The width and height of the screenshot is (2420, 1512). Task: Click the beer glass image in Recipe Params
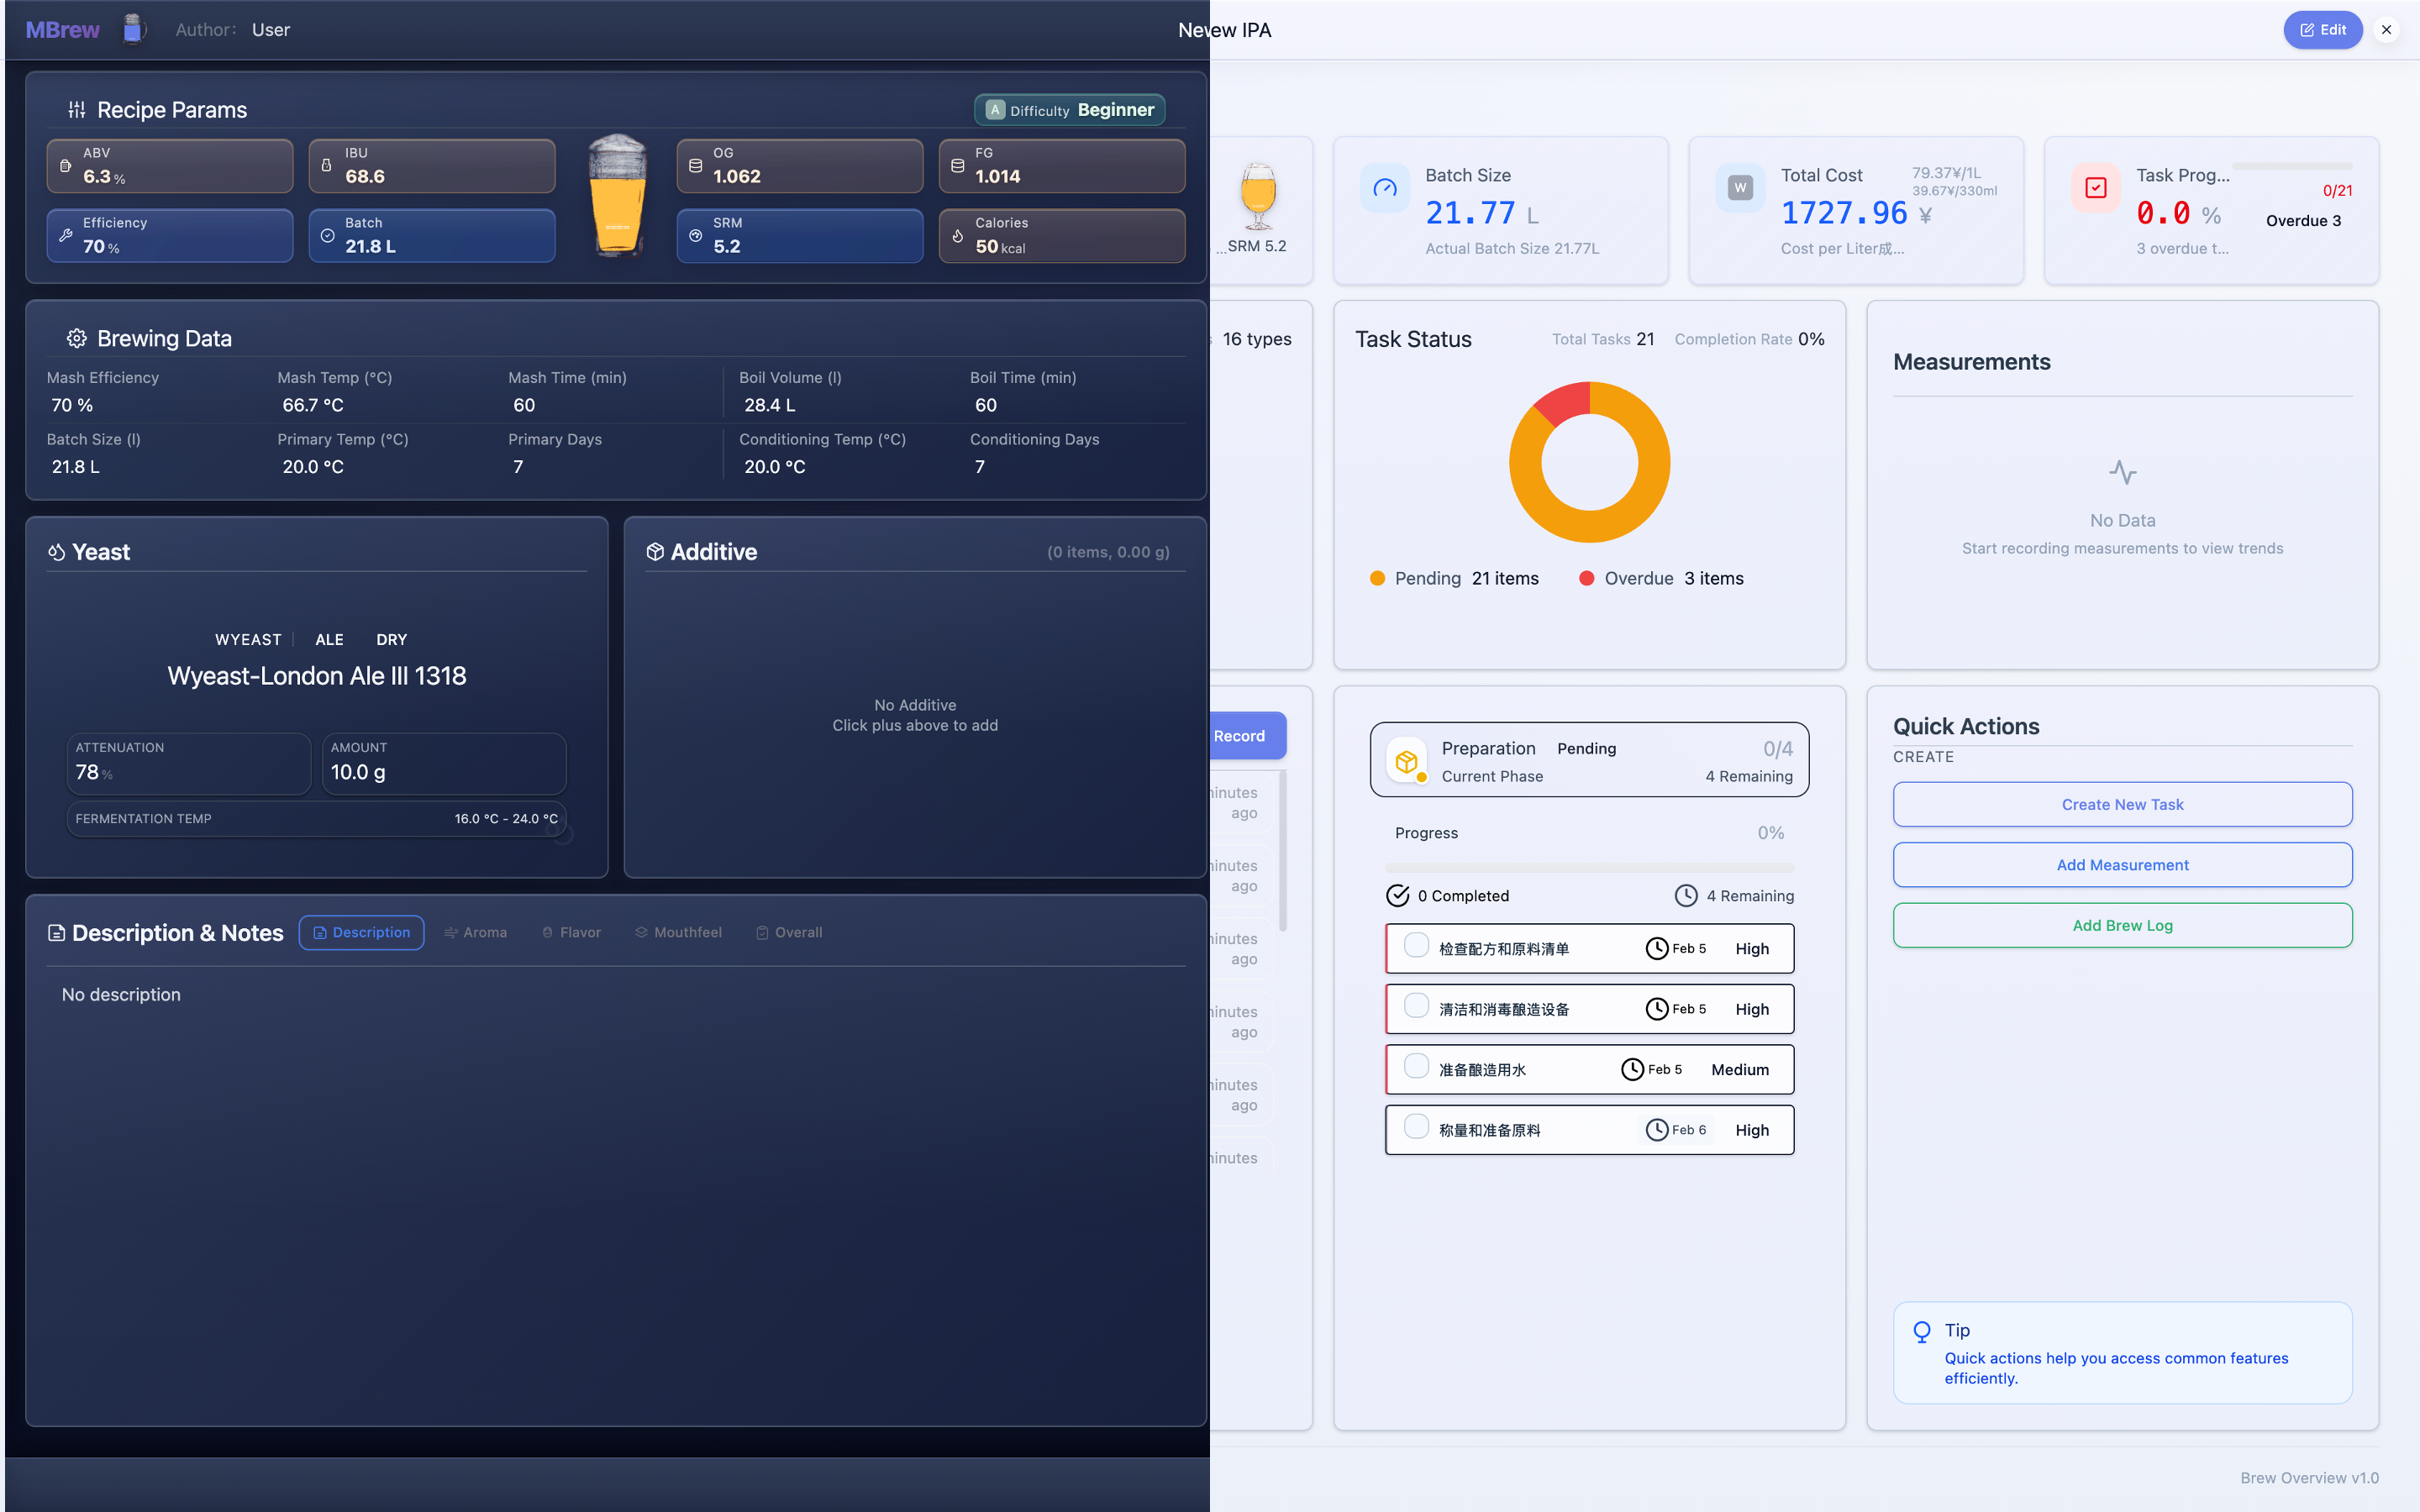click(617, 196)
